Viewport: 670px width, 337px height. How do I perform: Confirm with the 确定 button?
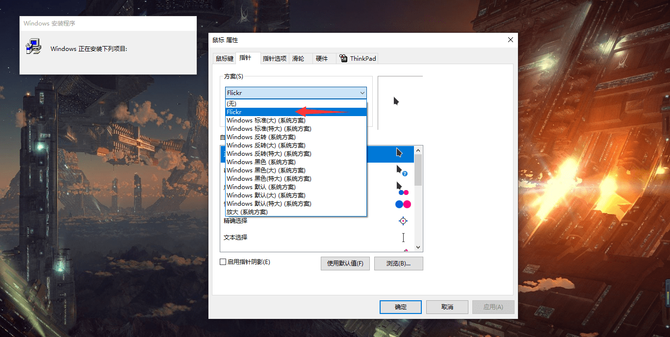pos(401,307)
